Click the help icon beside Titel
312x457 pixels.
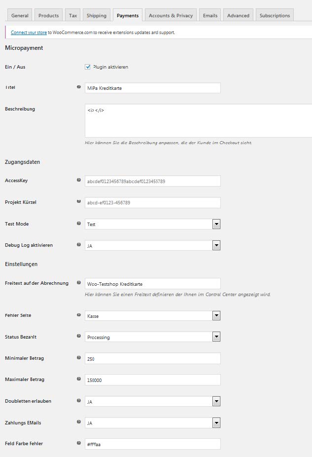[79, 87]
